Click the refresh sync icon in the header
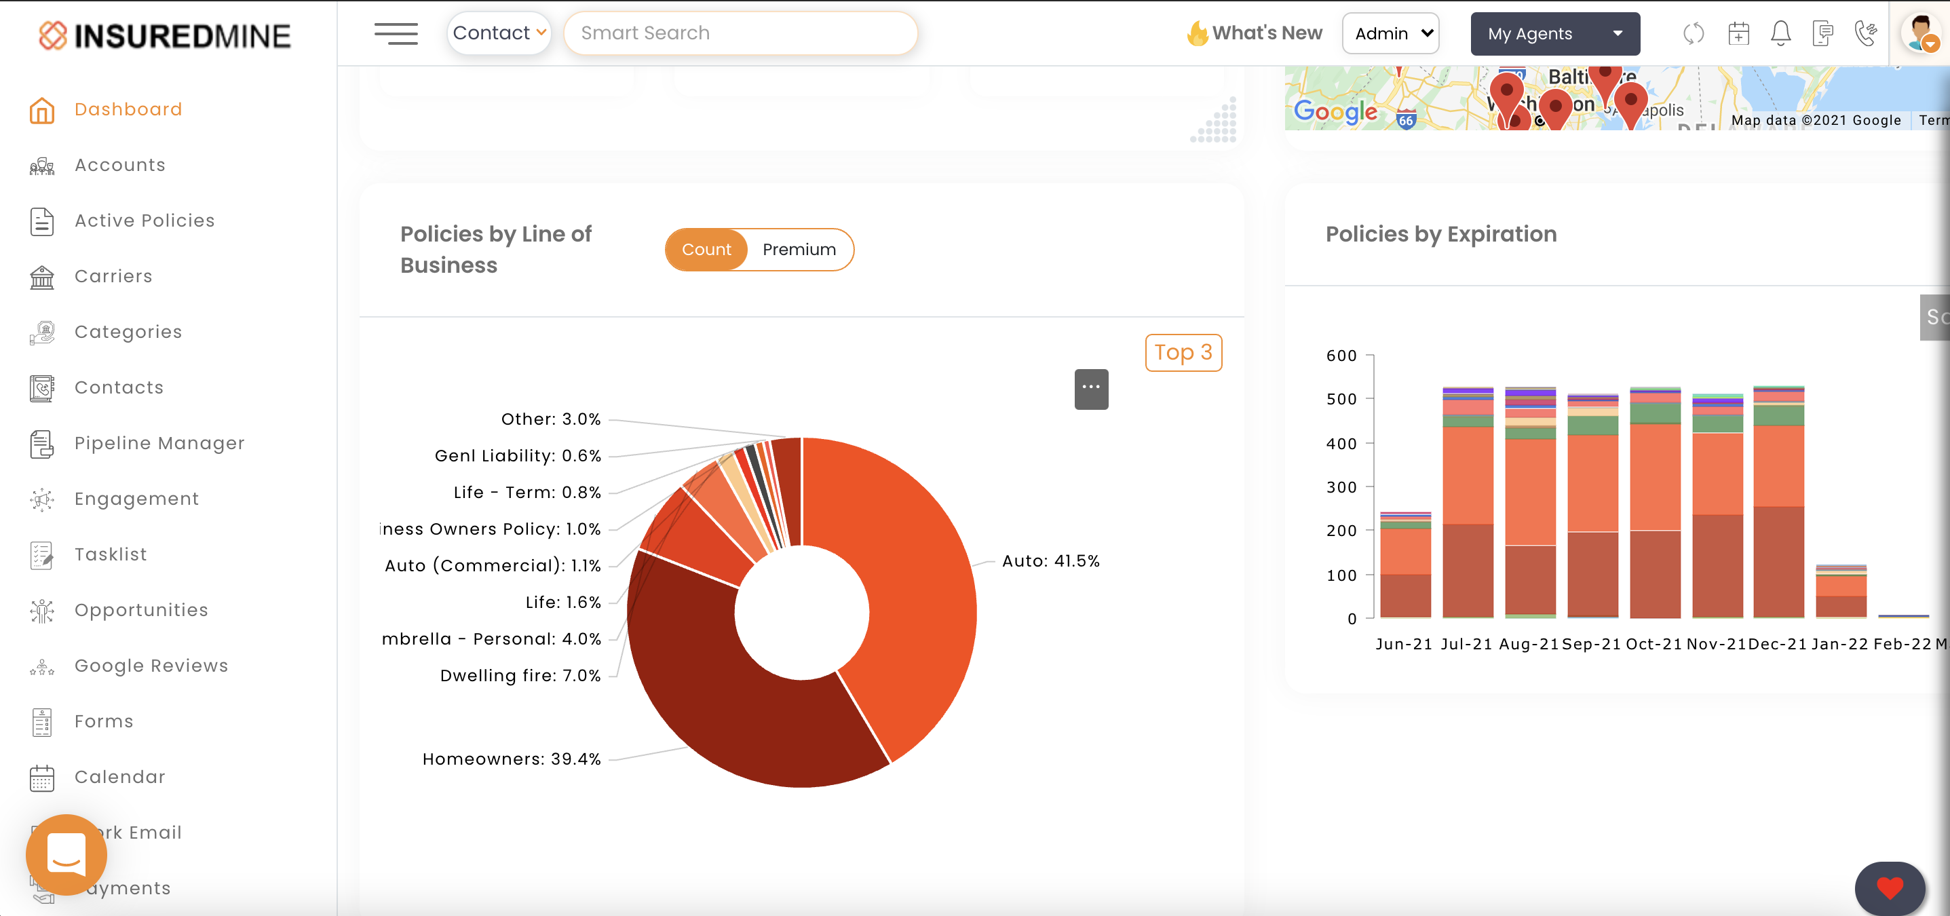 pyautogui.click(x=1694, y=33)
